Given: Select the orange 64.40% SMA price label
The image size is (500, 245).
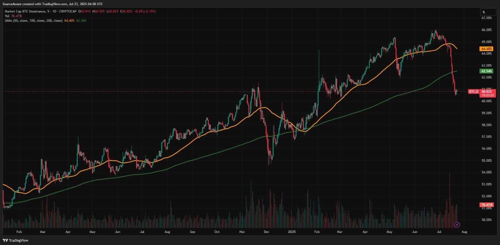Looking at the screenshot, I should (486, 49).
